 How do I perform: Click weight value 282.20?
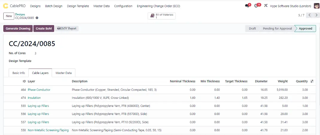[283, 98]
